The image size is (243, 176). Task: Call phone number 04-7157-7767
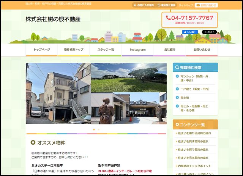(x=189, y=18)
